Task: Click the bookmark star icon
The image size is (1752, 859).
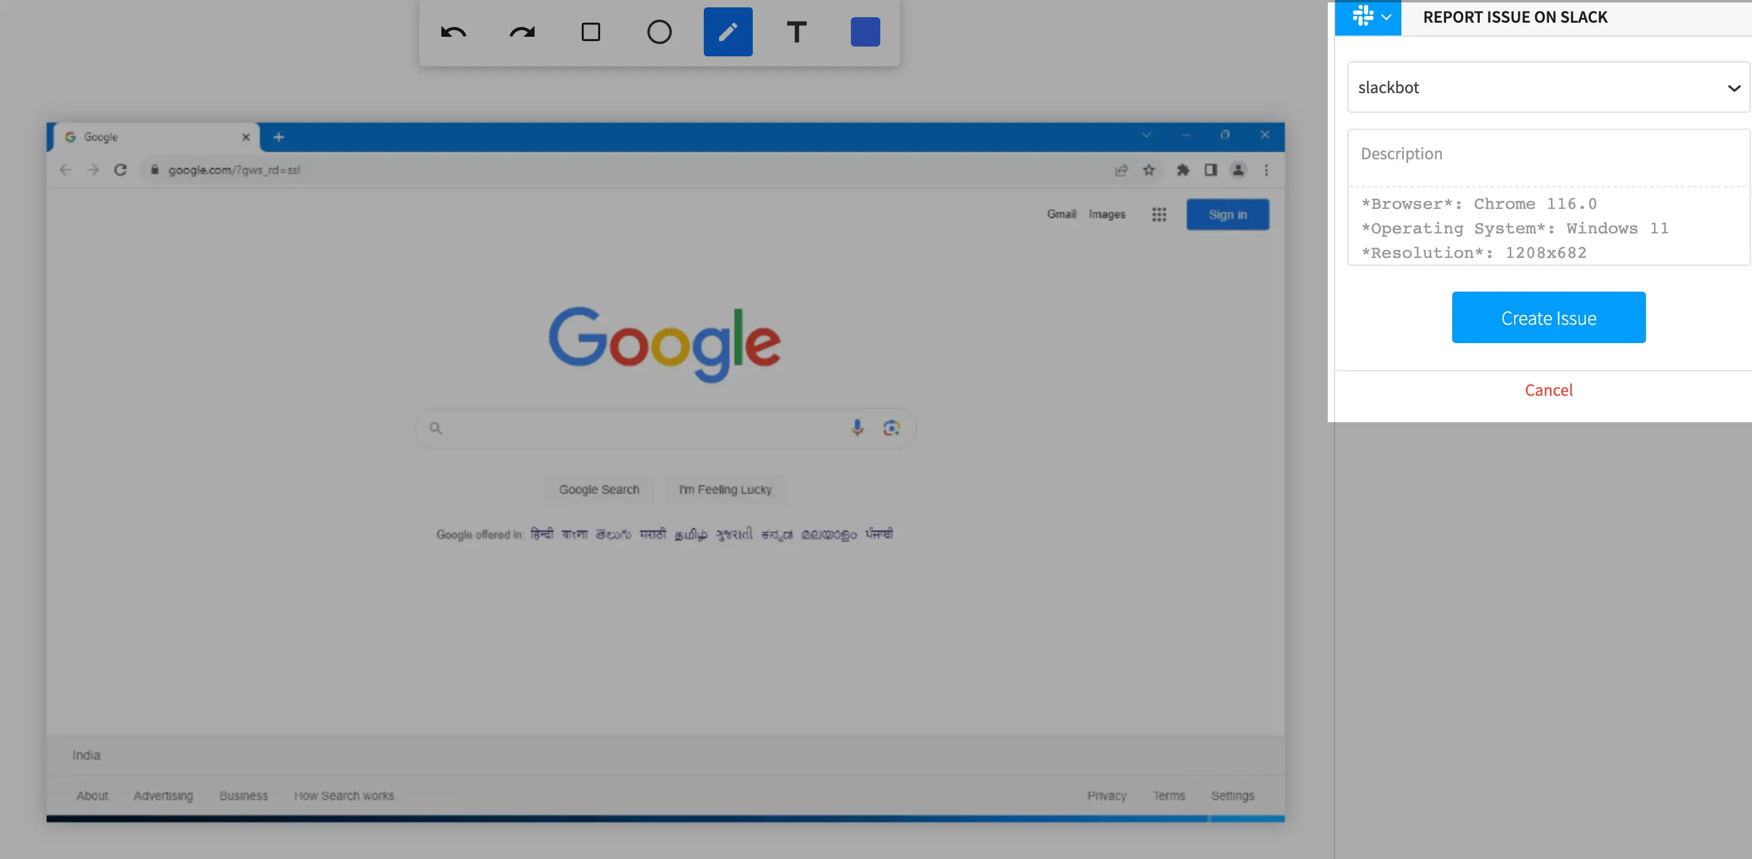Action: [x=1149, y=170]
